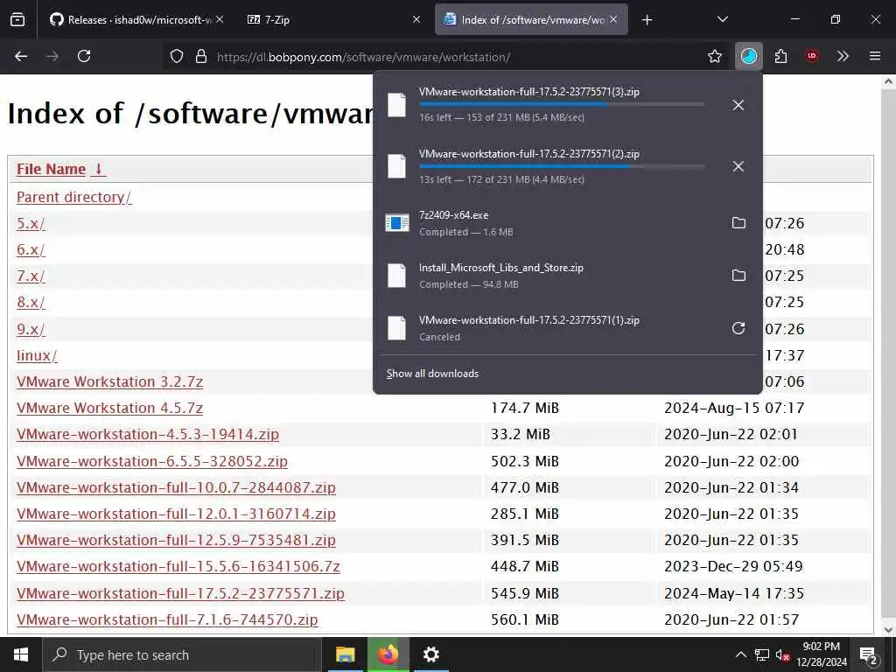Sort by File Name column
Image resolution: width=896 pixels, height=672 pixels.
coord(61,169)
